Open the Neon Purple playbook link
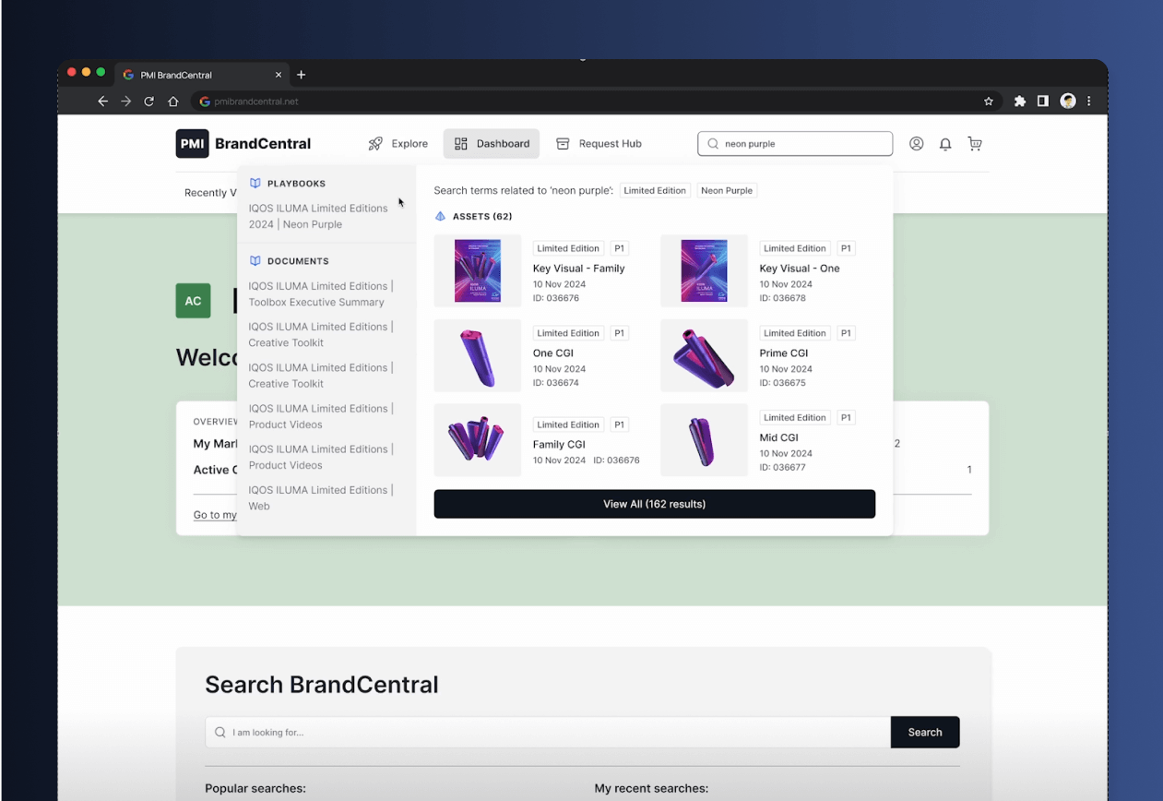Viewport: 1163px width, 801px height. coord(318,216)
